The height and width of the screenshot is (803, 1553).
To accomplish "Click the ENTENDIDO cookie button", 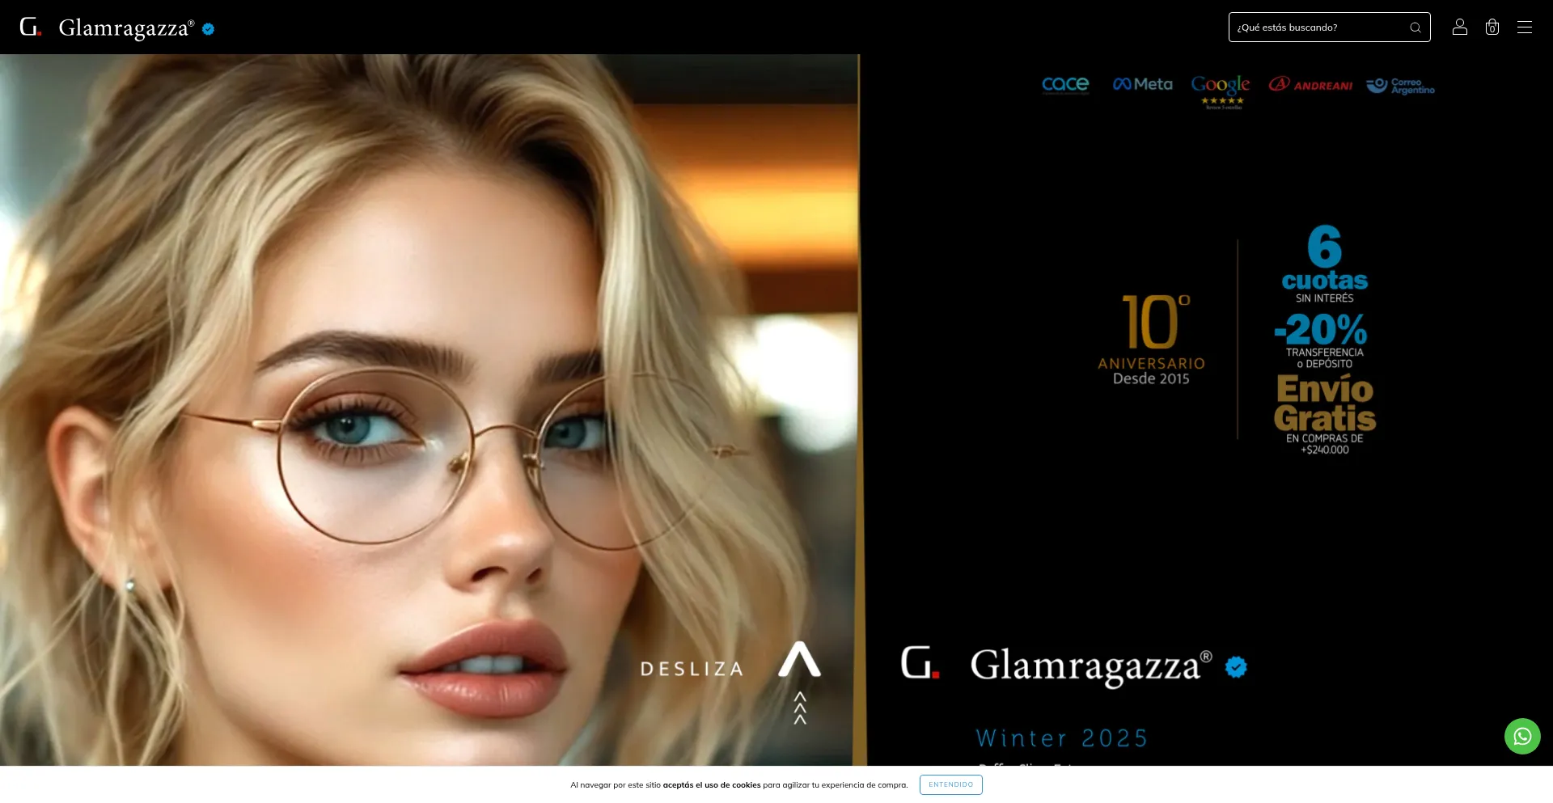I will click(x=950, y=784).
